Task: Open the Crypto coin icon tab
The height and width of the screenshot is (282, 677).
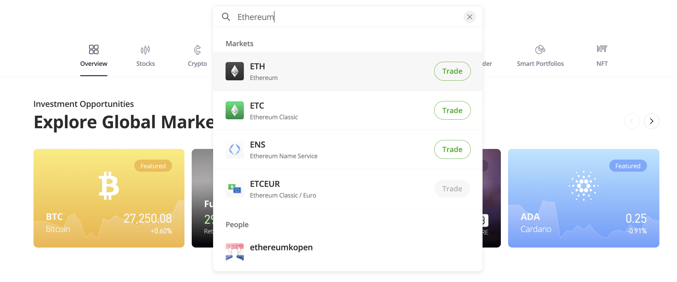Action: click(197, 50)
